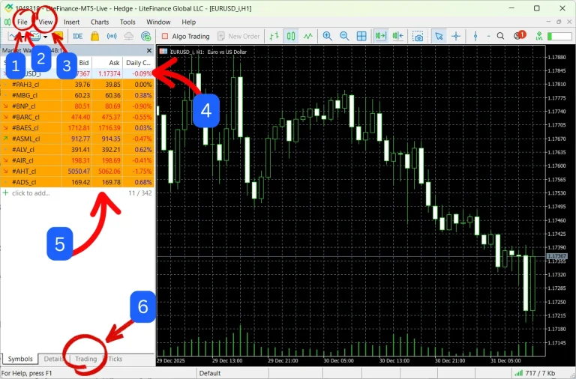Open the View menu
The height and width of the screenshot is (379, 576).
[x=46, y=22]
